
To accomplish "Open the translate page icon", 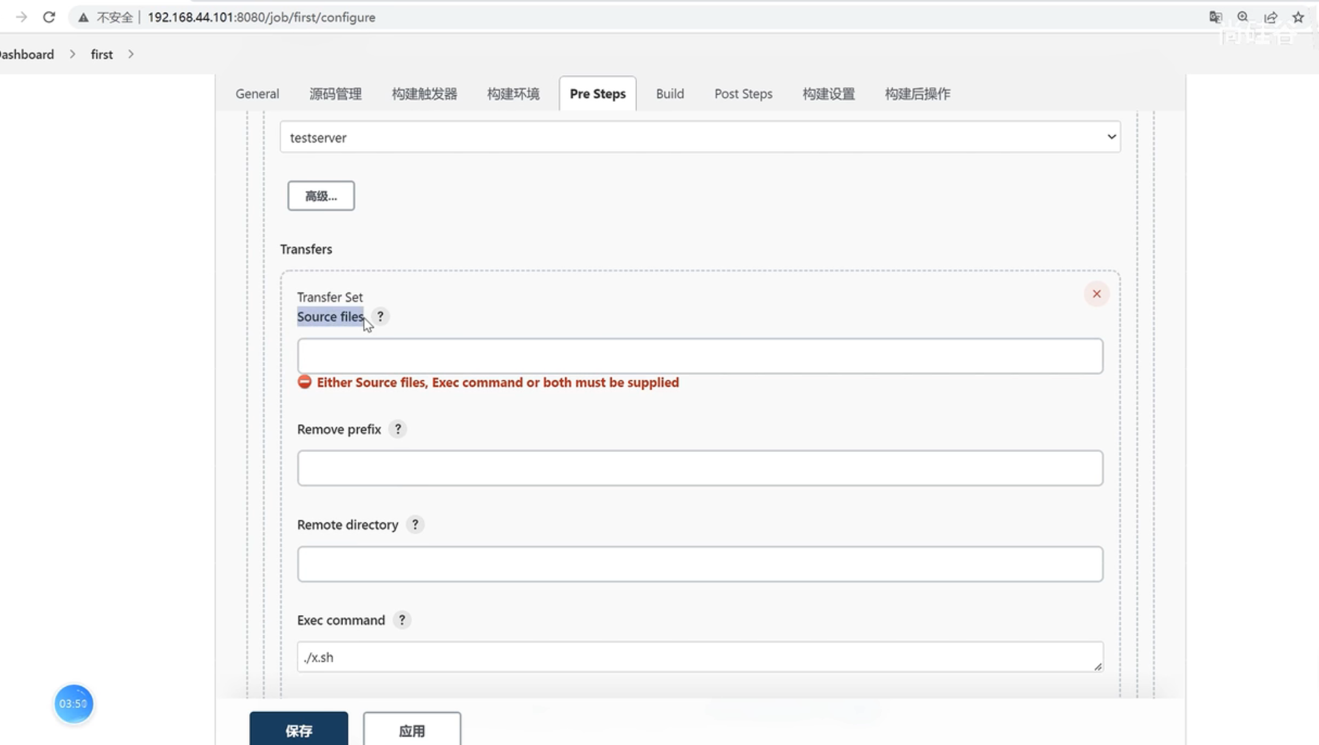I will pos(1215,17).
